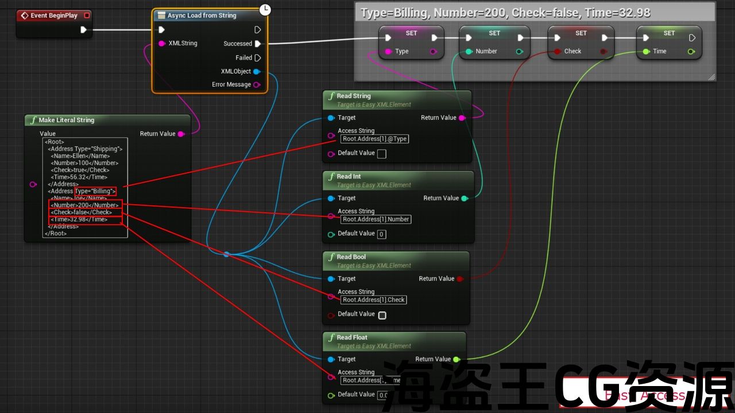Screen dimensions: 735x413
Task: Click the Make Literal String Return Value pin
Action: click(x=181, y=134)
